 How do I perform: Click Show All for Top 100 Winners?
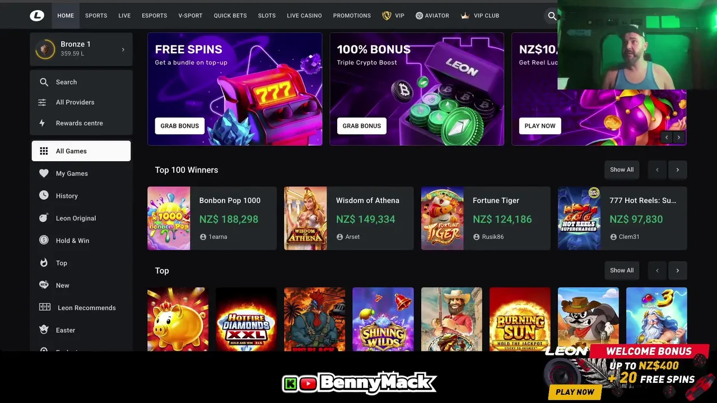click(x=622, y=170)
